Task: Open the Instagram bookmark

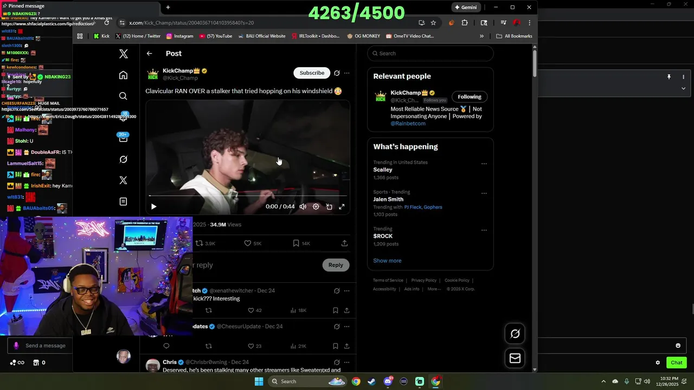Action: click(x=179, y=36)
